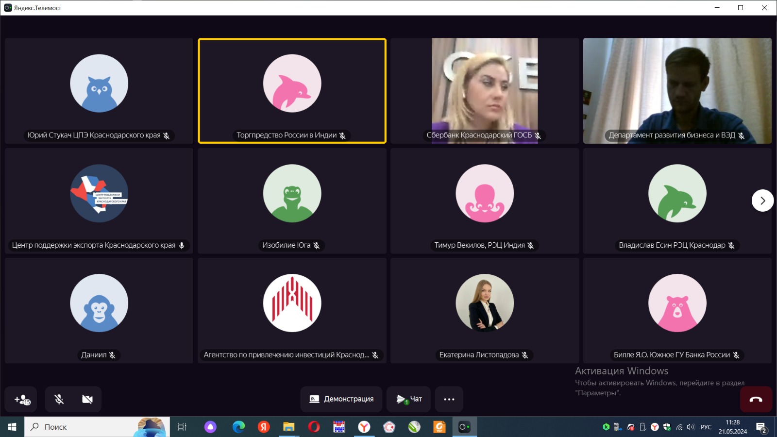The height and width of the screenshot is (437, 777).
Task: End the call with the red hang-up button
Action: [x=756, y=399]
